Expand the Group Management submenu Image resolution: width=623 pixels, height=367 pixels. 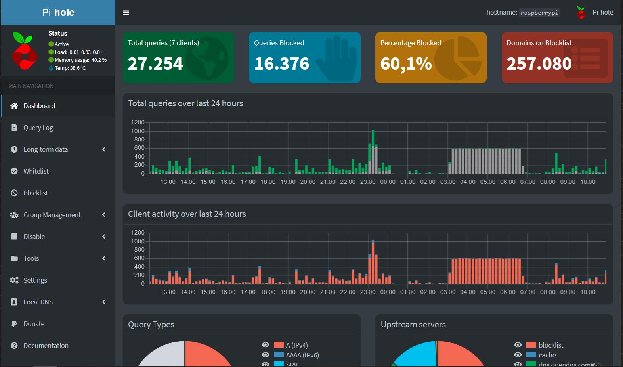104,215
